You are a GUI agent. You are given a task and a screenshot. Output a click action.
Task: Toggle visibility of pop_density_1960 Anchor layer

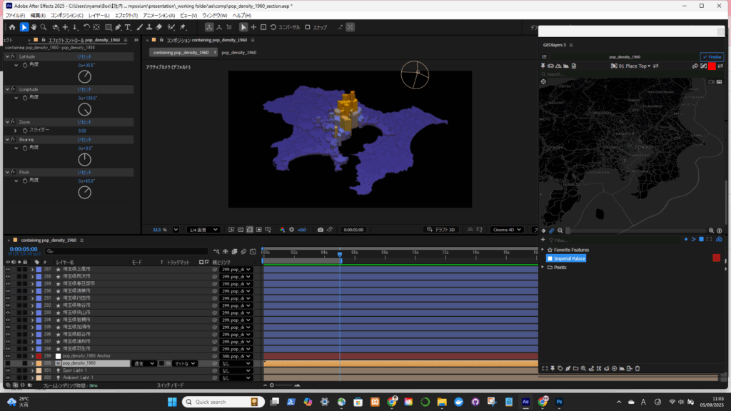pyautogui.click(x=8, y=355)
